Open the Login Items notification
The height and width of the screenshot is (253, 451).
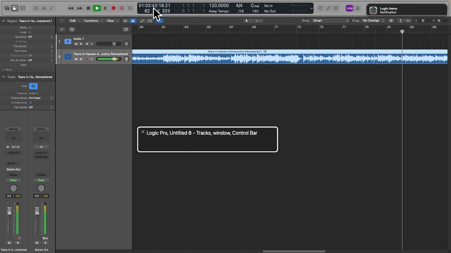click(x=407, y=10)
